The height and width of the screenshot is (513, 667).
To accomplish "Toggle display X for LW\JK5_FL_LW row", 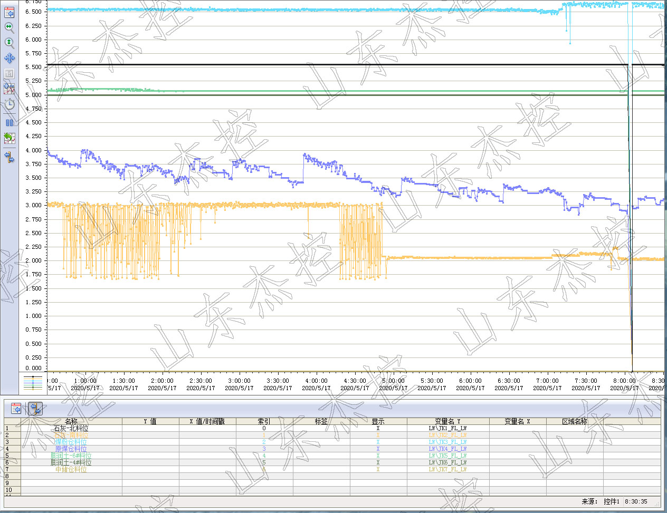I will [378, 456].
